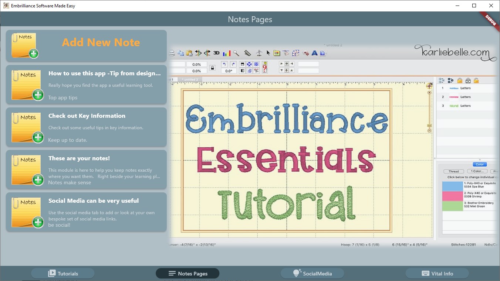Click the paste toolbar icon
This screenshot has height=281, width=500.
pos(189,53)
